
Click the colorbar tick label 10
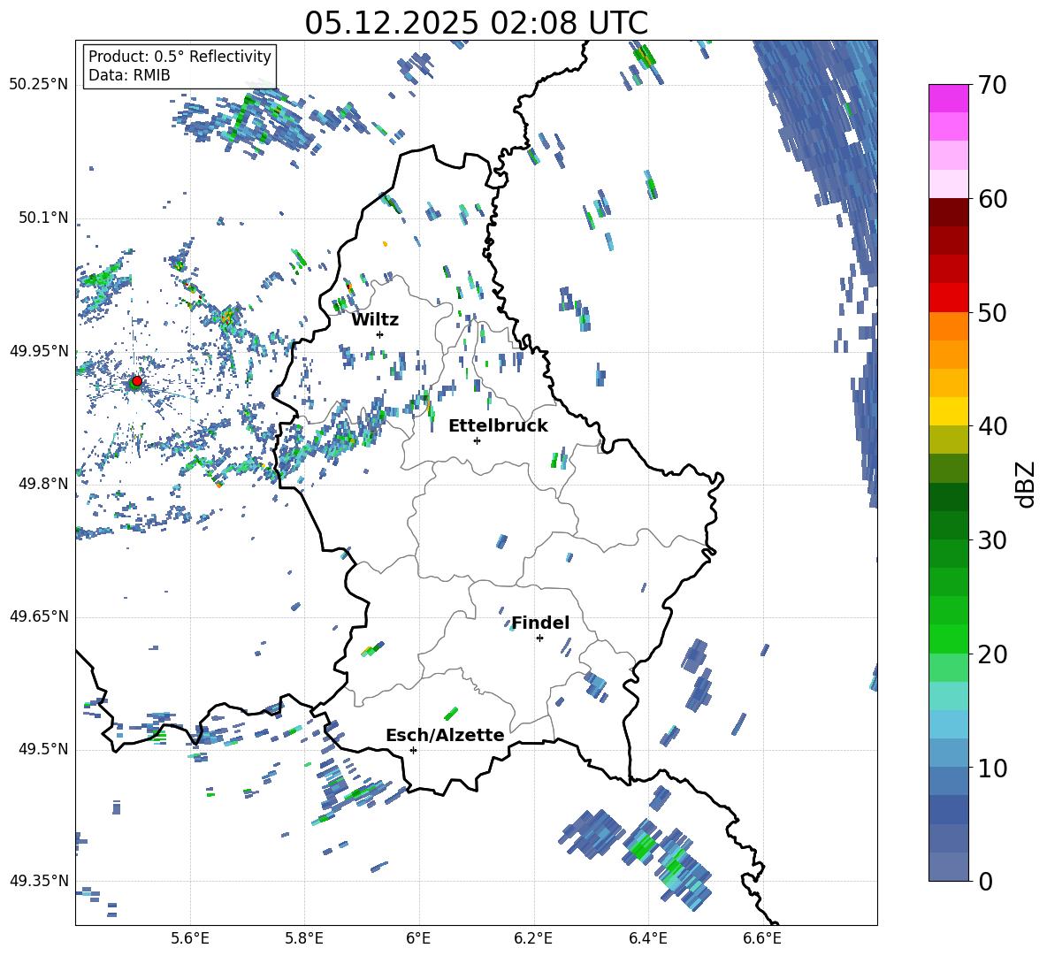click(992, 768)
